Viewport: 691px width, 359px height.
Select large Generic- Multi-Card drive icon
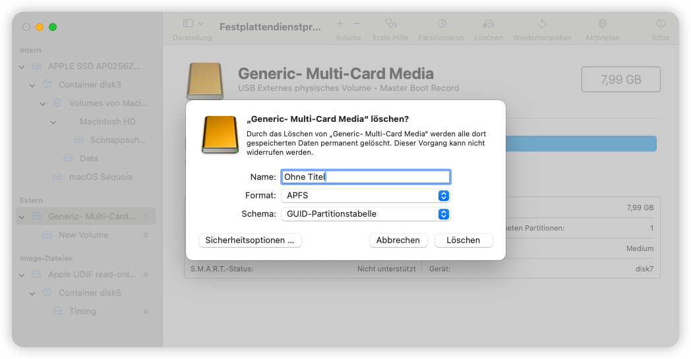point(205,80)
